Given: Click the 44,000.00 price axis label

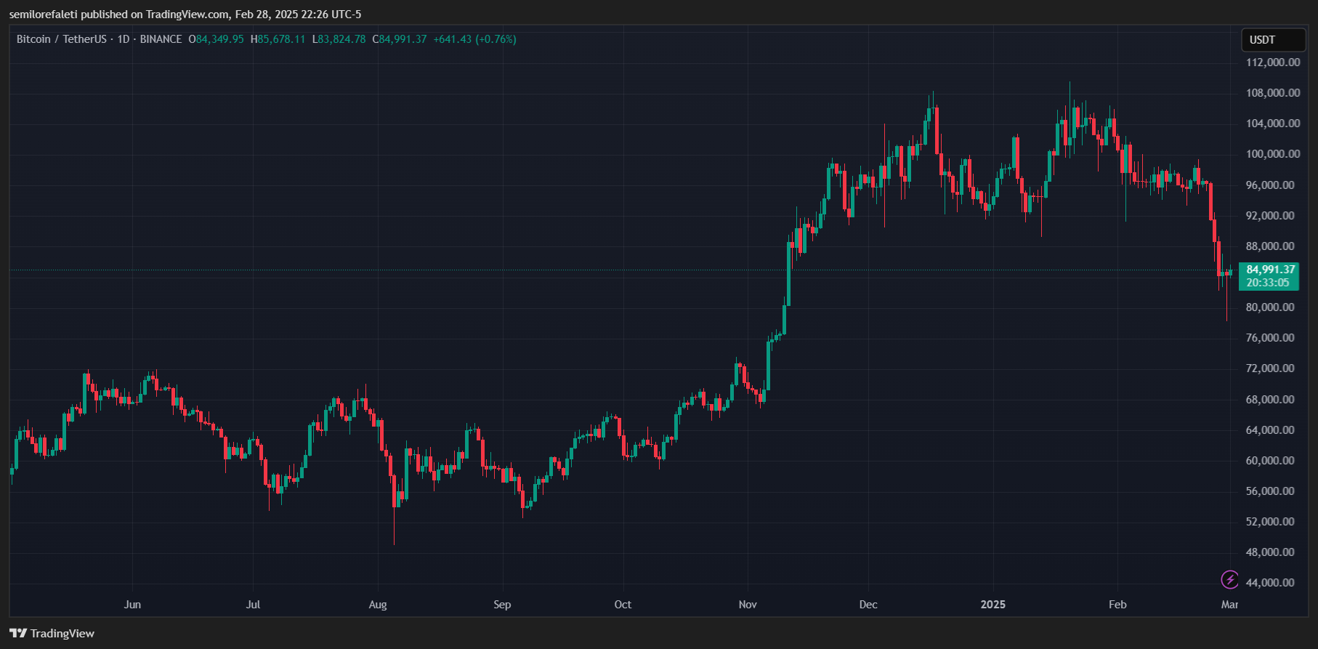Looking at the screenshot, I should 1270,583.
